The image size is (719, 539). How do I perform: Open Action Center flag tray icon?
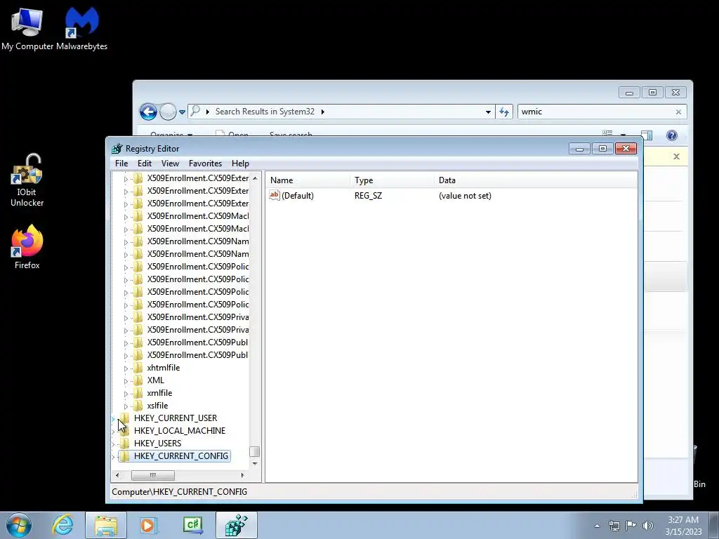pyautogui.click(x=631, y=526)
